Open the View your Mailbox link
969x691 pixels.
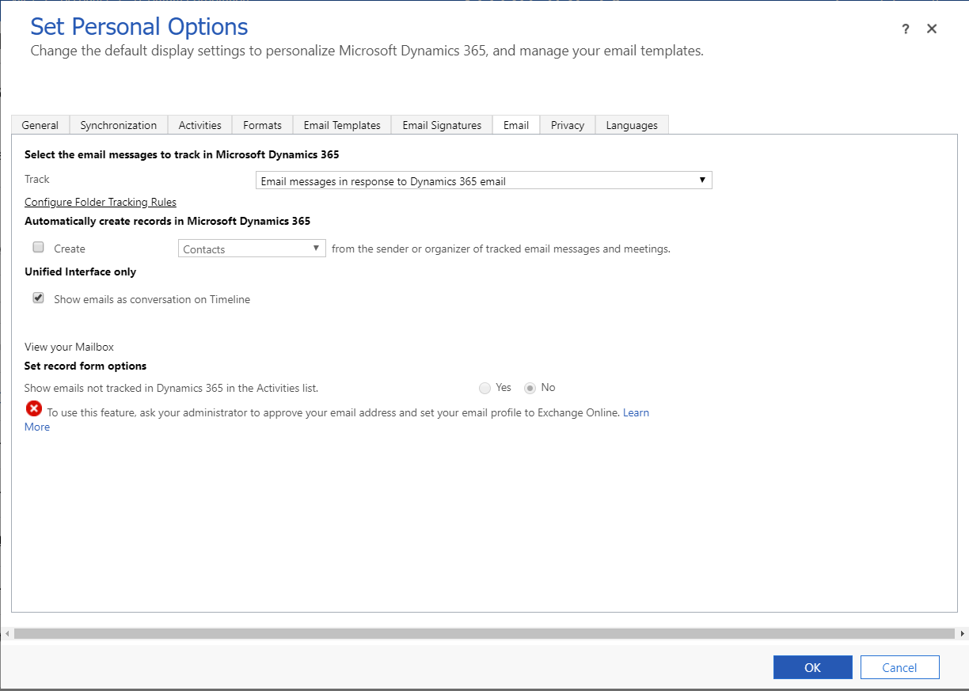(70, 347)
